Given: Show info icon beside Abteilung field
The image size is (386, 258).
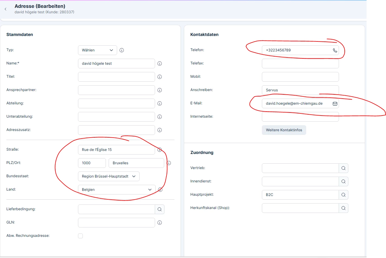Looking at the screenshot, I should [160, 103].
